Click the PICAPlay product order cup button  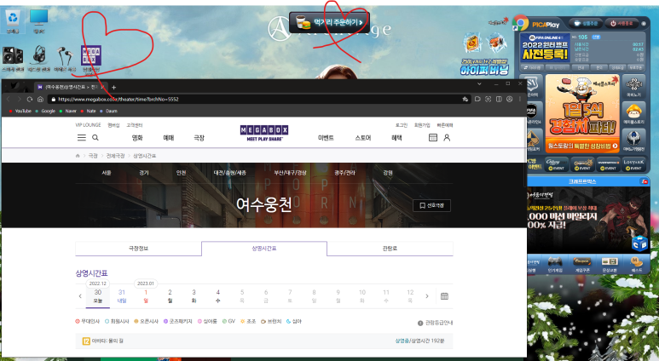click(586, 24)
